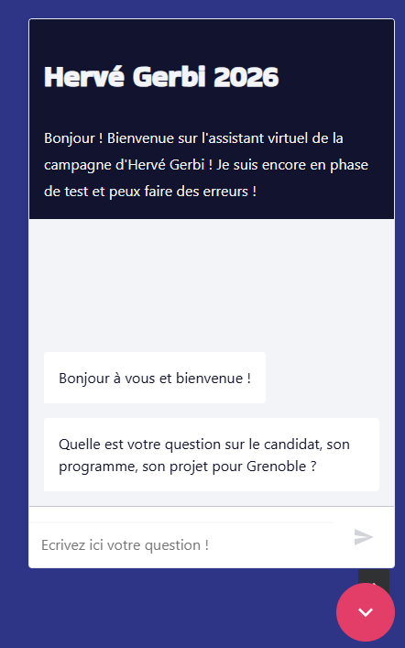The width and height of the screenshot is (405, 648).
Task: Select the 'Bonjour à vous et bienvenue !' bubble
Action: tap(155, 378)
